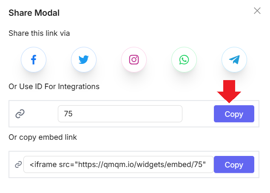
Task: Open the Instagram share option
Action: (x=134, y=60)
